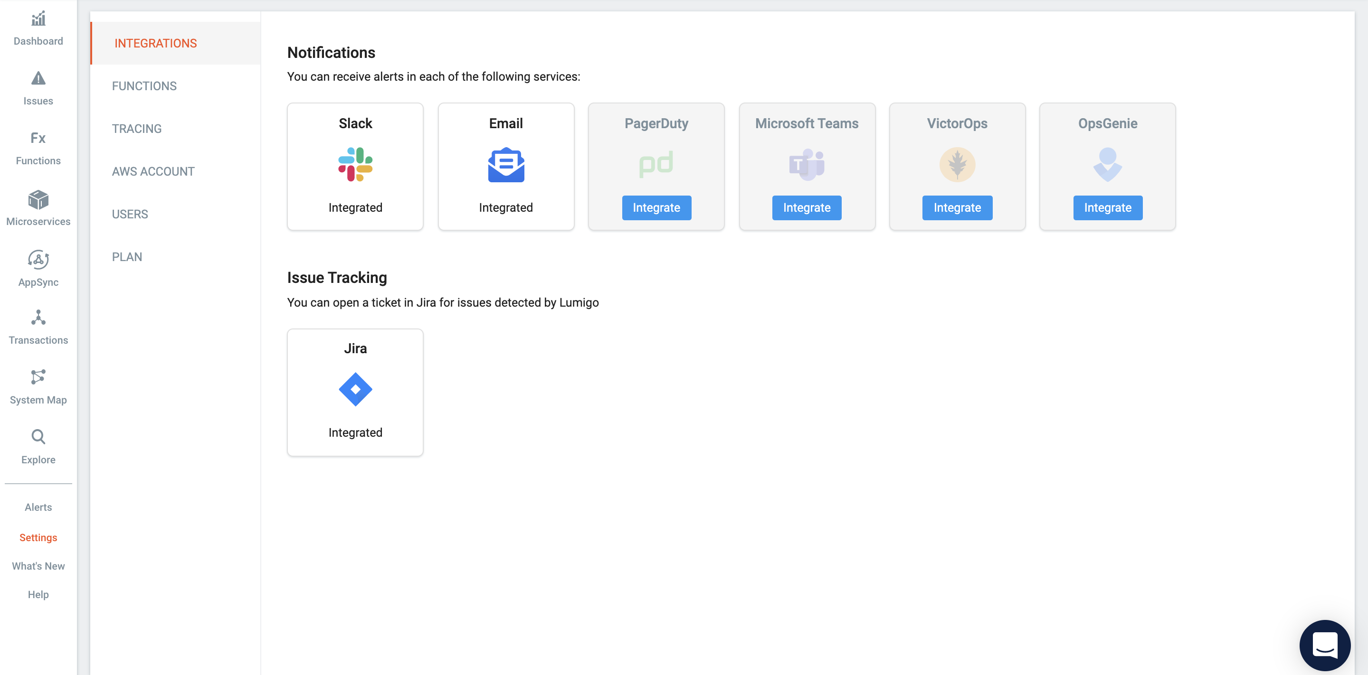Open the PLAN settings tab
Viewport: 1368px width, 675px height.
pos(175,257)
